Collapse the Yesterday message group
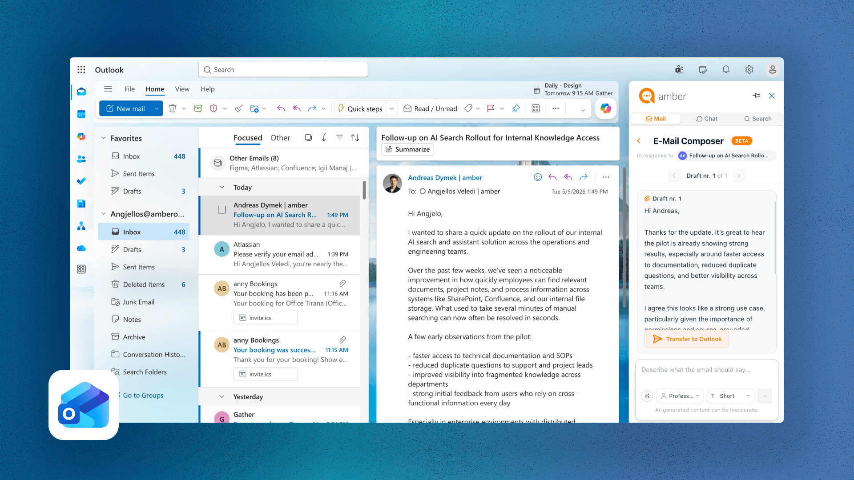This screenshot has width=854, height=480. click(222, 396)
